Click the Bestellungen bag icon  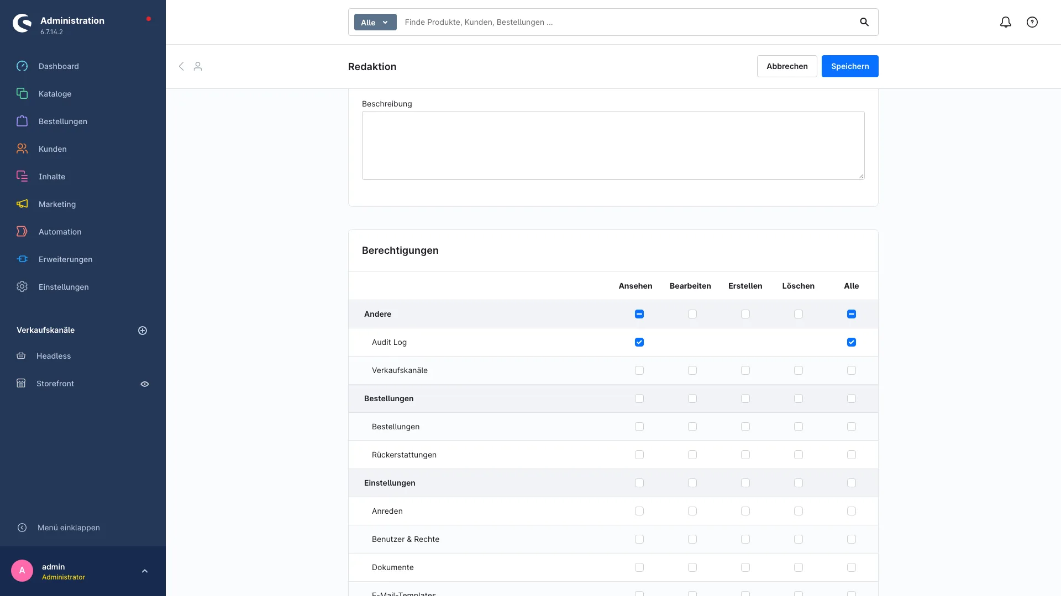coord(22,121)
